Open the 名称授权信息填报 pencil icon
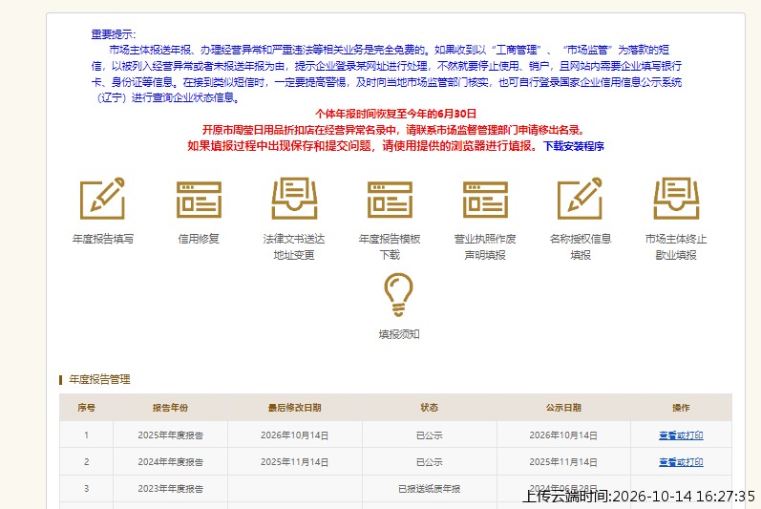 pos(580,199)
